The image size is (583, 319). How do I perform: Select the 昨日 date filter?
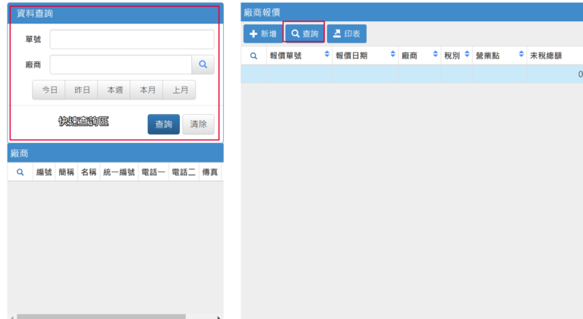tap(82, 90)
